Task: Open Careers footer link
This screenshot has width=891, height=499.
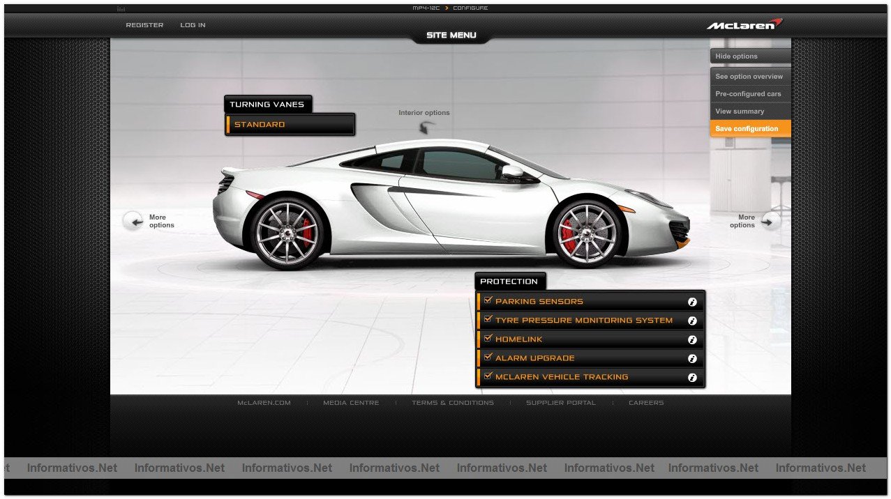Action: click(646, 403)
